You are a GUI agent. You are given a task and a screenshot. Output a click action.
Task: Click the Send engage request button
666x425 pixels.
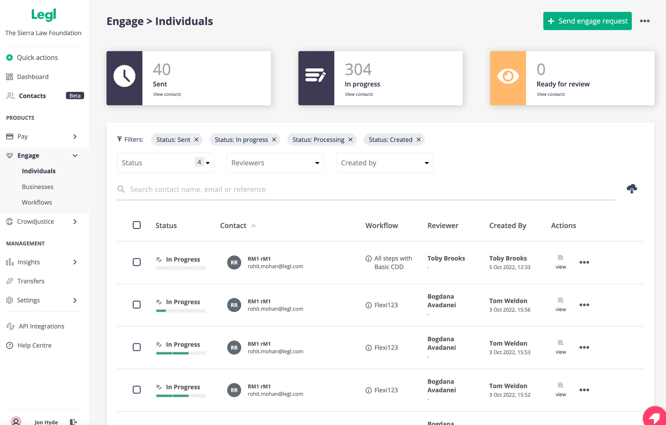pyautogui.click(x=587, y=21)
